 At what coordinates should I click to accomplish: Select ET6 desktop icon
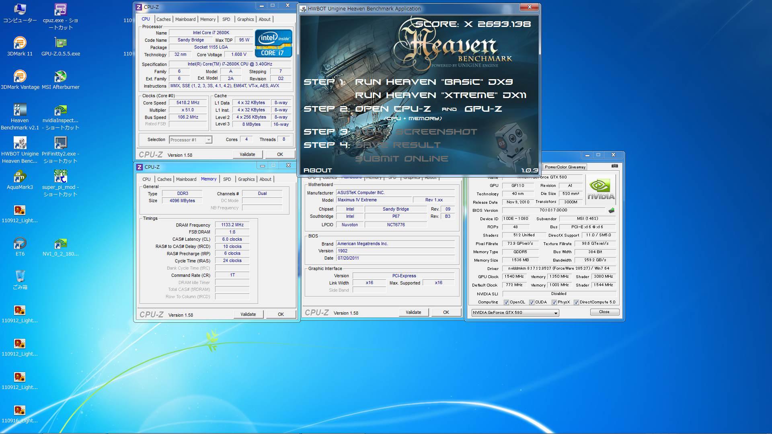point(20,246)
